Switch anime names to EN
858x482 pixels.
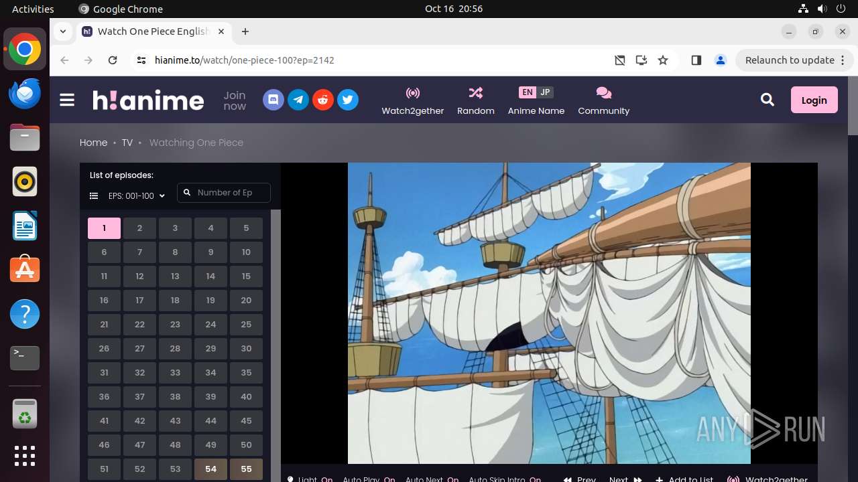[x=528, y=92]
